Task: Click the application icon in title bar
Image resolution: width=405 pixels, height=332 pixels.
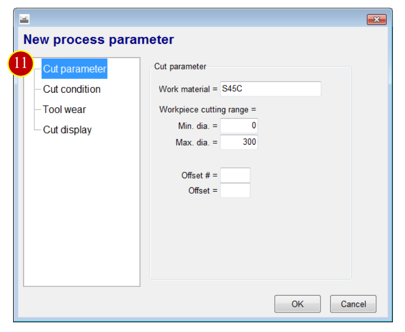Action: pyautogui.click(x=25, y=19)
